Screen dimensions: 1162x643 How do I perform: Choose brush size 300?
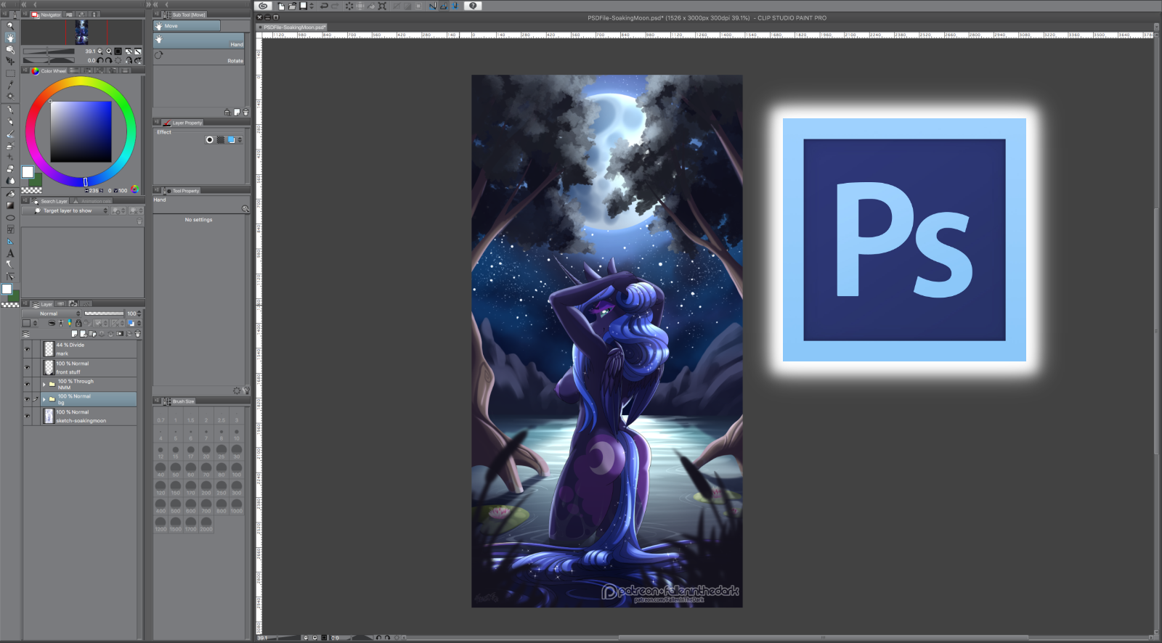pyautogui.click(x=237, y=488)
